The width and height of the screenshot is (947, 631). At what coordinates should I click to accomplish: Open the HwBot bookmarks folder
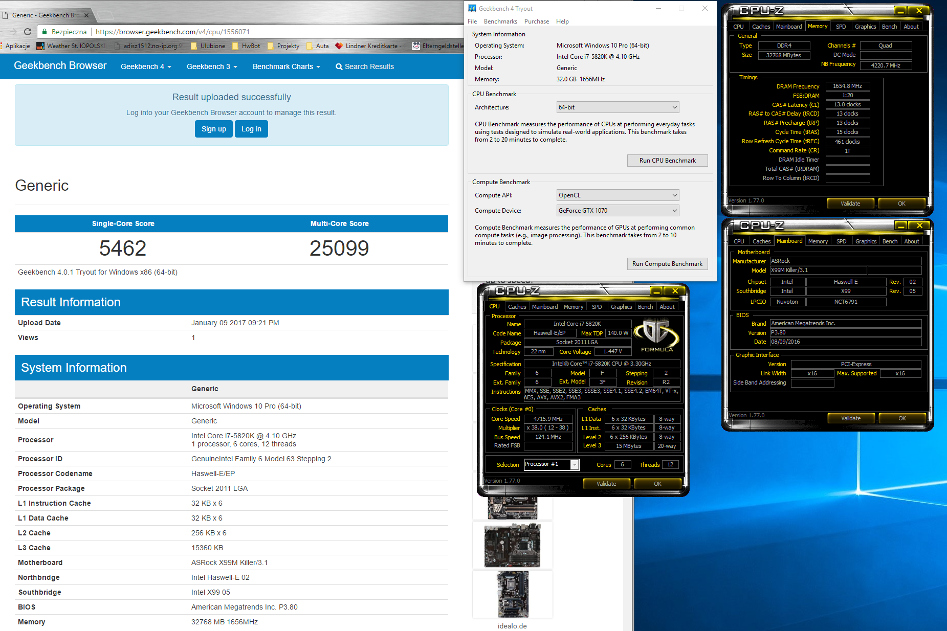pos(246,46)
